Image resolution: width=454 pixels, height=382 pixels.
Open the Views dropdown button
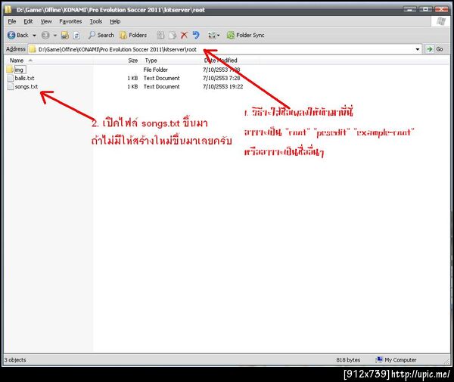click(x=213, y=36)
